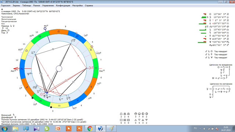Viewport: 235px width, 132px height.
Task: Open Google Chrome from the taskbar
Action: pyautogui.click(x=90, y=129)
